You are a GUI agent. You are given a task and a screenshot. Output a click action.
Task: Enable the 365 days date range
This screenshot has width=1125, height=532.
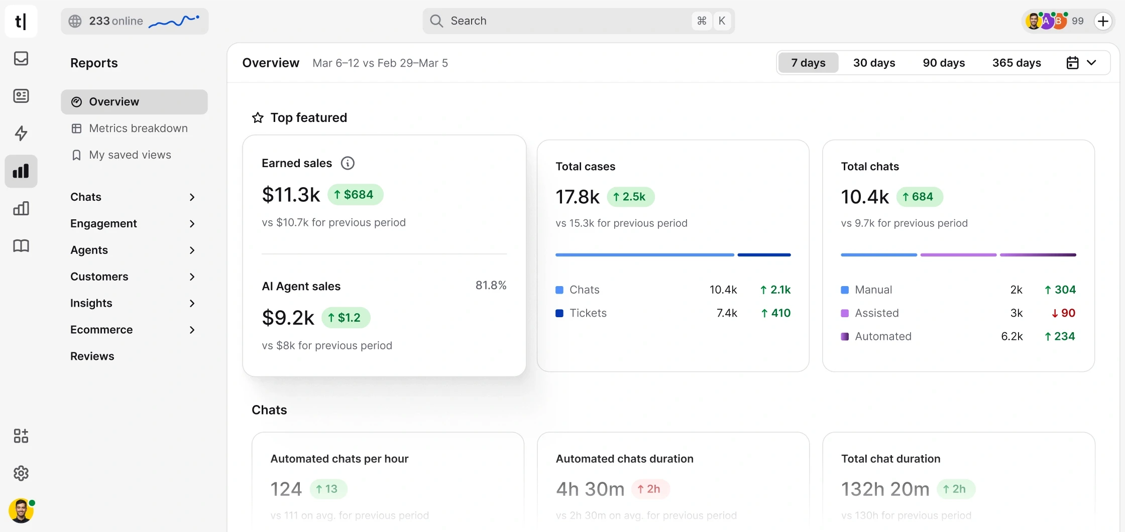coord(1017,62)
